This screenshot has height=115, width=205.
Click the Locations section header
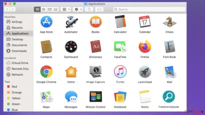point(10,58)
